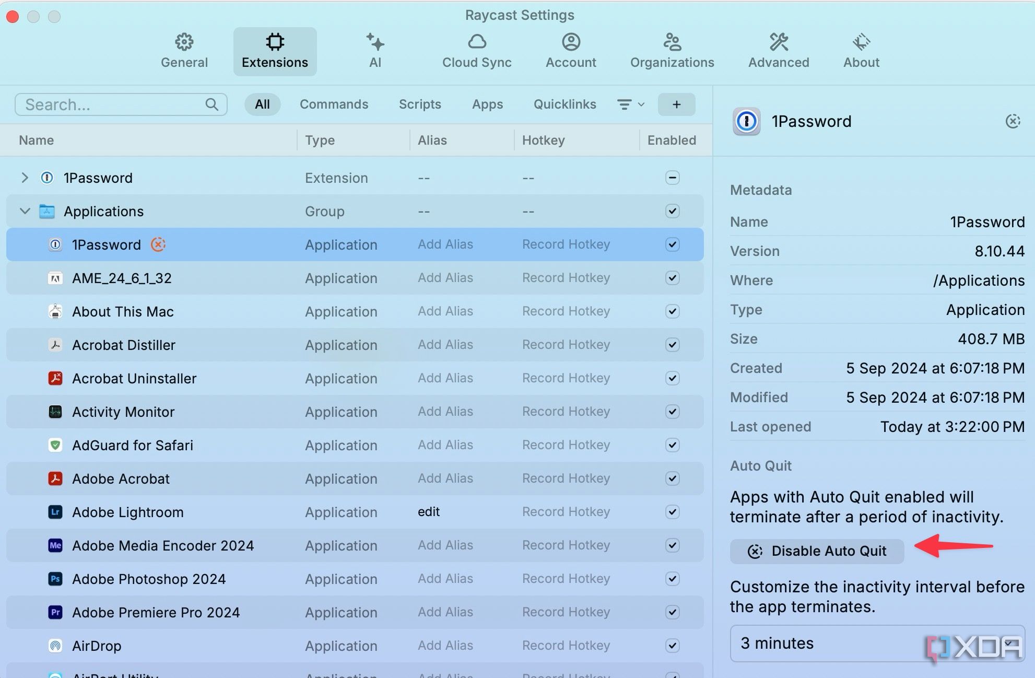Image resolution: width=1035 pixels, height=678 pixels.
Task: Toggle enabled checkbox for Adobe Media Encoder 2024
Action: point(672,545)
